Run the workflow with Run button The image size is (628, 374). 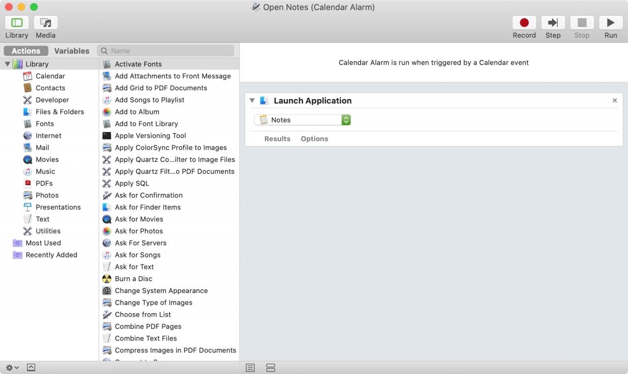[x=610, y=23]
